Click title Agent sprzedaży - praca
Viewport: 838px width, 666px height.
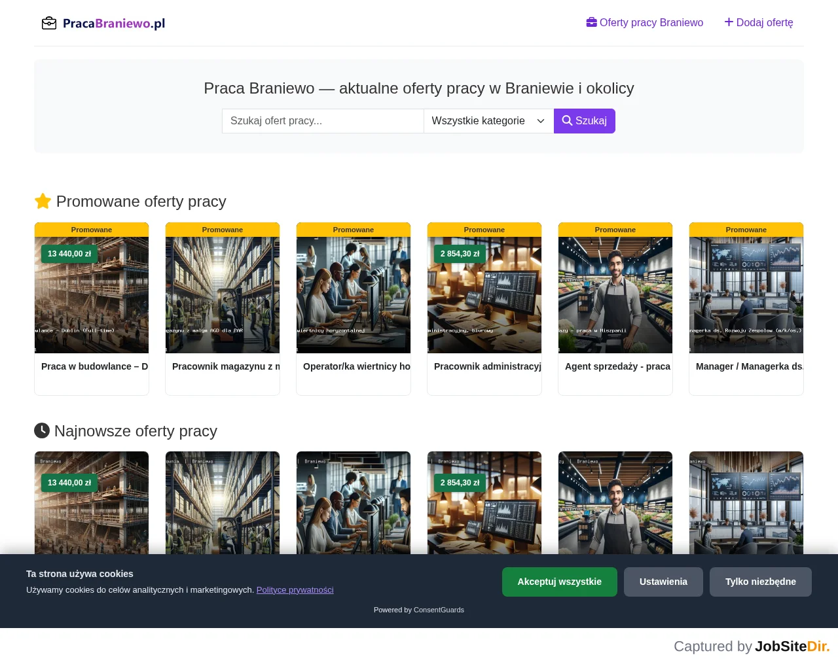(x=618, y=366)
